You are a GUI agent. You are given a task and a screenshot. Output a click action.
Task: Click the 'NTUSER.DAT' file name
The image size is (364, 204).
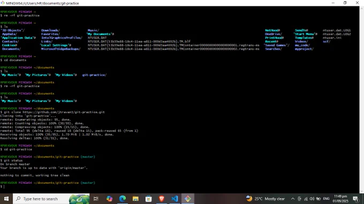97,38
